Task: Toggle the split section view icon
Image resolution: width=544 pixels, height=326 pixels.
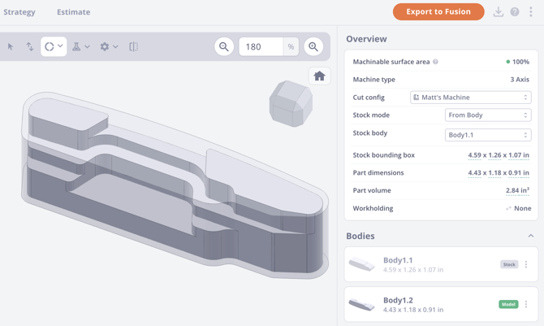Action: (x=134, y=47)
